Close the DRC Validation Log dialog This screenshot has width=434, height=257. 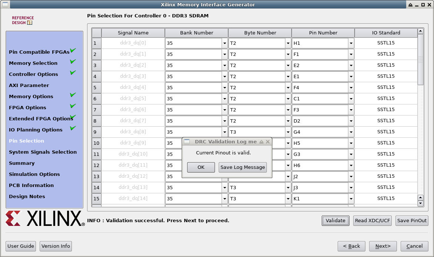pos(268,142)
